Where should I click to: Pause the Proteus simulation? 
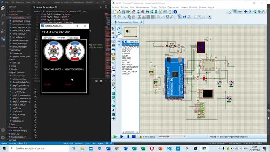(x=128, y=137)
